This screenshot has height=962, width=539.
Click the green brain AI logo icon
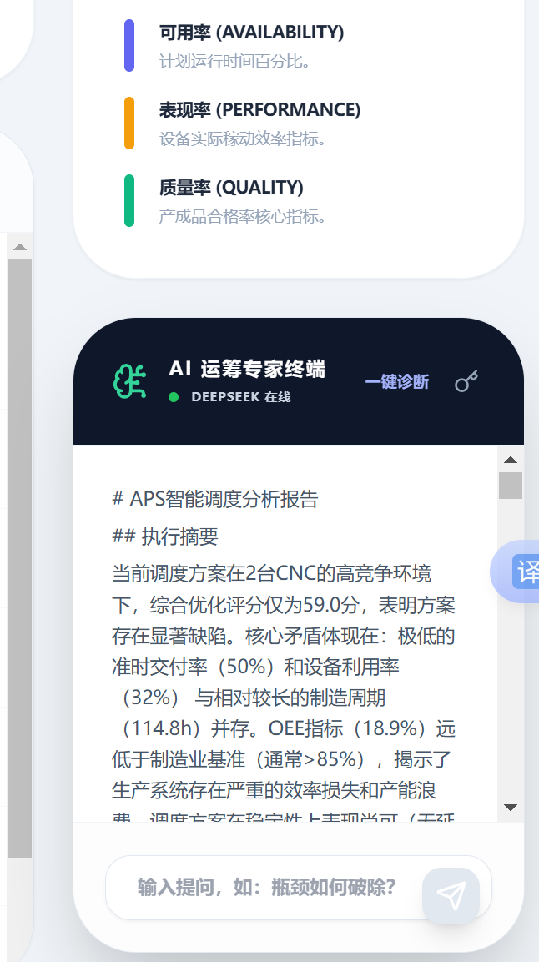130,381
